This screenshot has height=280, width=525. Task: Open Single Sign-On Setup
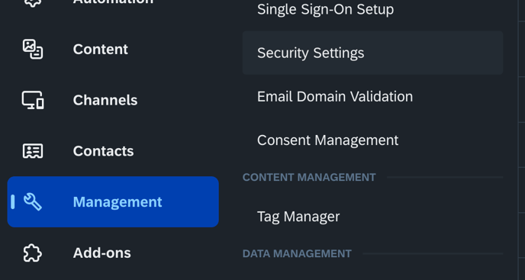[x=325, y=9]
